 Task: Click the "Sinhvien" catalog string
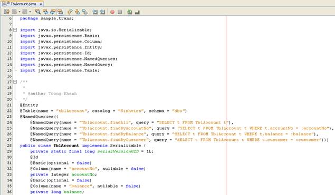coord(131,111)
